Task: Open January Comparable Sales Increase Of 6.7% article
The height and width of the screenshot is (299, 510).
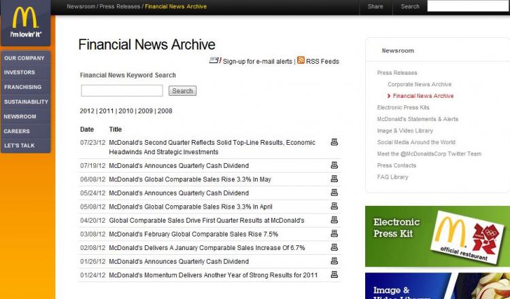Action: coord(207,247)
